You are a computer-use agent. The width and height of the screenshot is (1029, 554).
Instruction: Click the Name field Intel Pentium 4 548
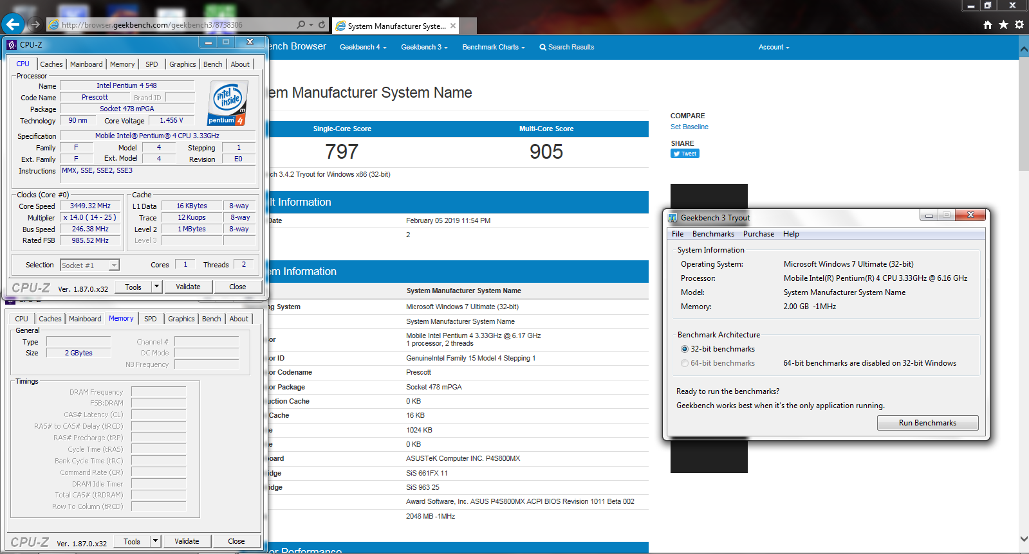[127, 85]
